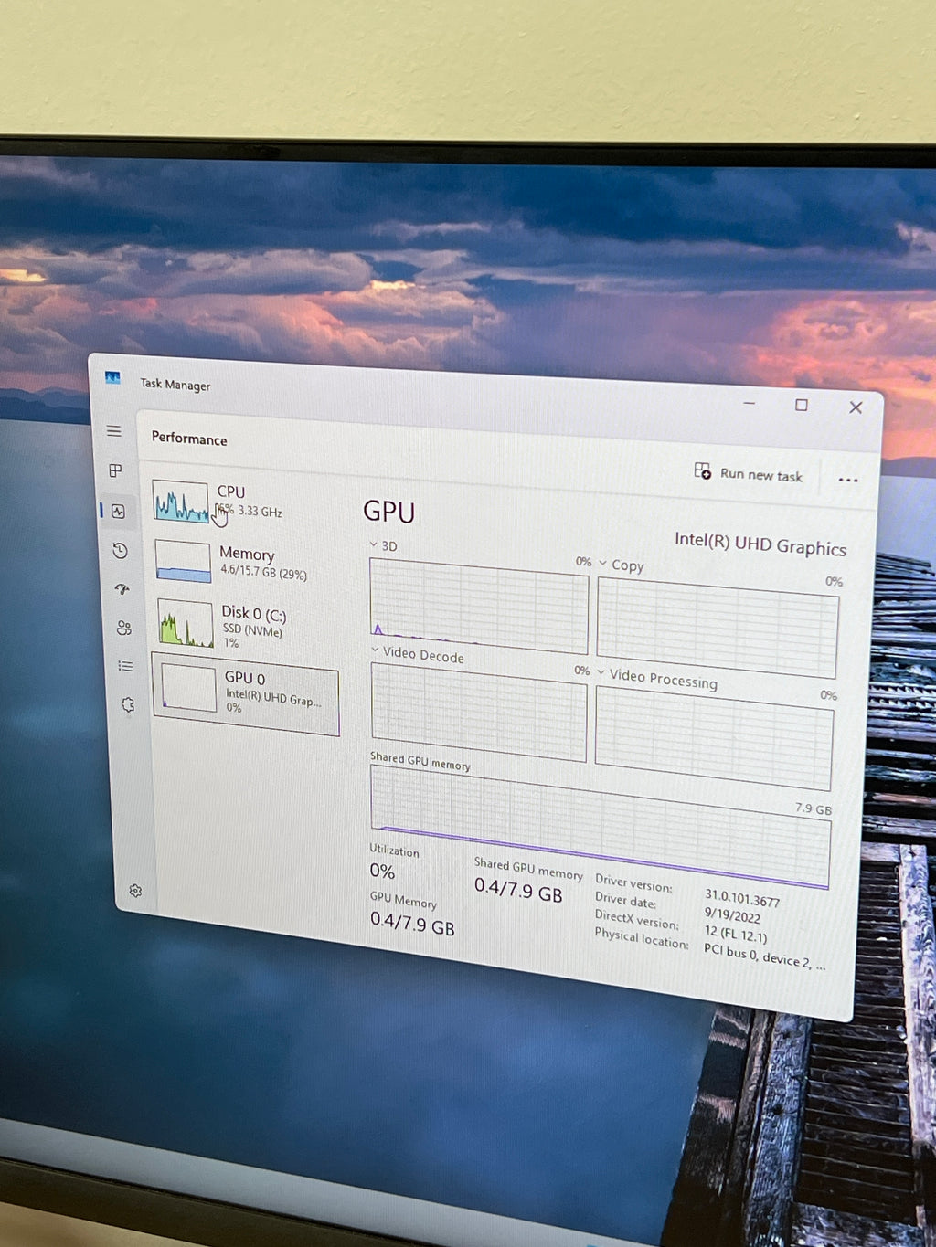Viewport: 936px width, 1247px height.
Task: Open the hamburger navigation menu
Action: [x=114, y=431]
